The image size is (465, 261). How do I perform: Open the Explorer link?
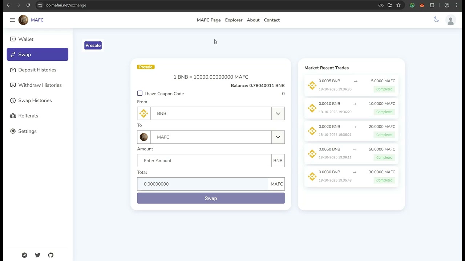[234, 20]
